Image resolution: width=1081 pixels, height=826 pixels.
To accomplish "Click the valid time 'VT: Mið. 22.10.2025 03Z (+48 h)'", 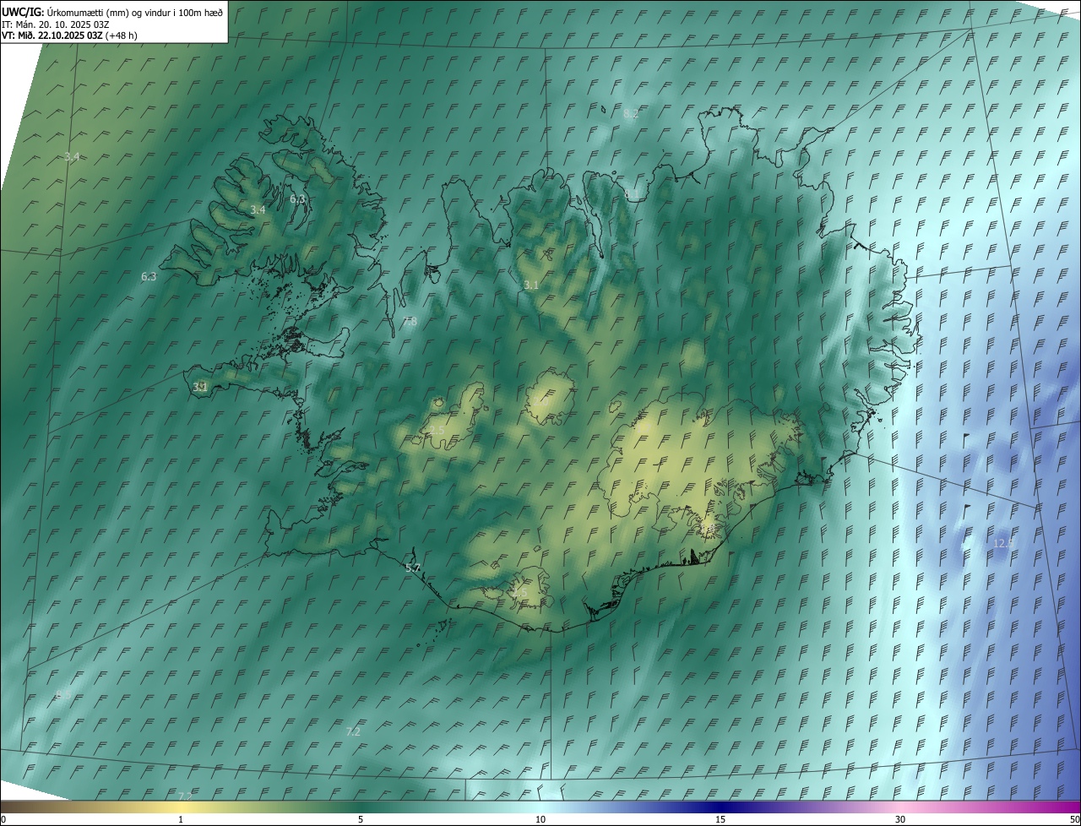I will (x=69, y=35).
